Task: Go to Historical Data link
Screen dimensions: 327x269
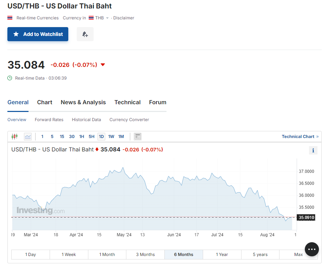Action: [x=86, y=120]
